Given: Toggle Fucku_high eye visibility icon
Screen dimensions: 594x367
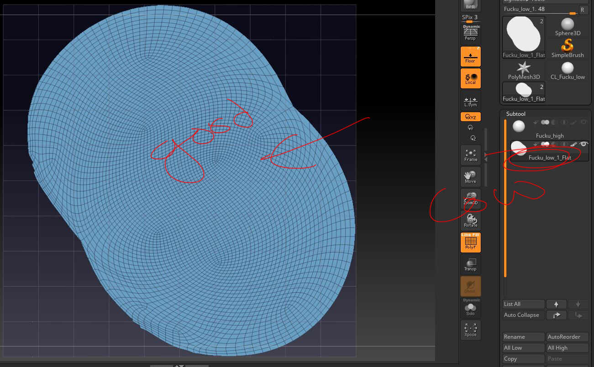Looking at the screenshot, I should pyautogui.click(x=583, y=122).
